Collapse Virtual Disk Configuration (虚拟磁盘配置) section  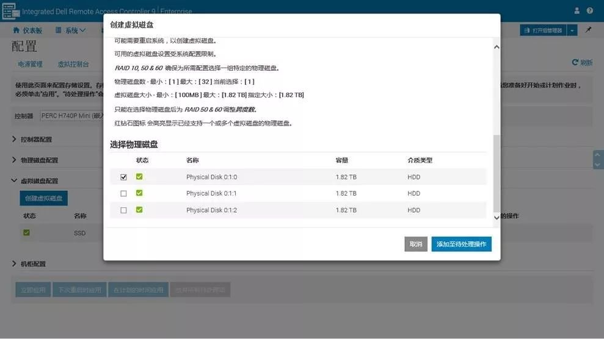(35, 180)
